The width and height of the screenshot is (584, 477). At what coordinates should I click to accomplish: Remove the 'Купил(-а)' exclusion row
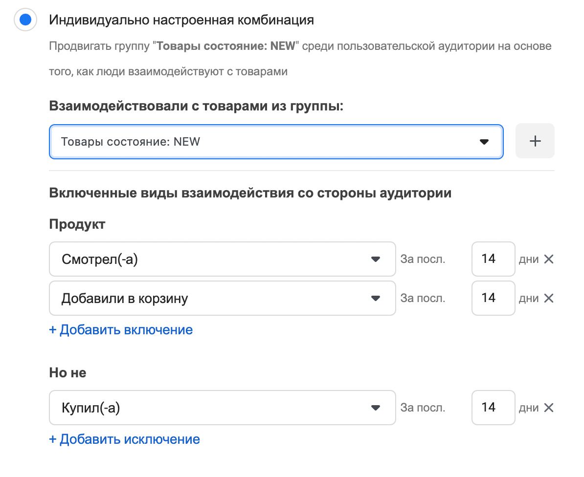[x=549, y=408]
